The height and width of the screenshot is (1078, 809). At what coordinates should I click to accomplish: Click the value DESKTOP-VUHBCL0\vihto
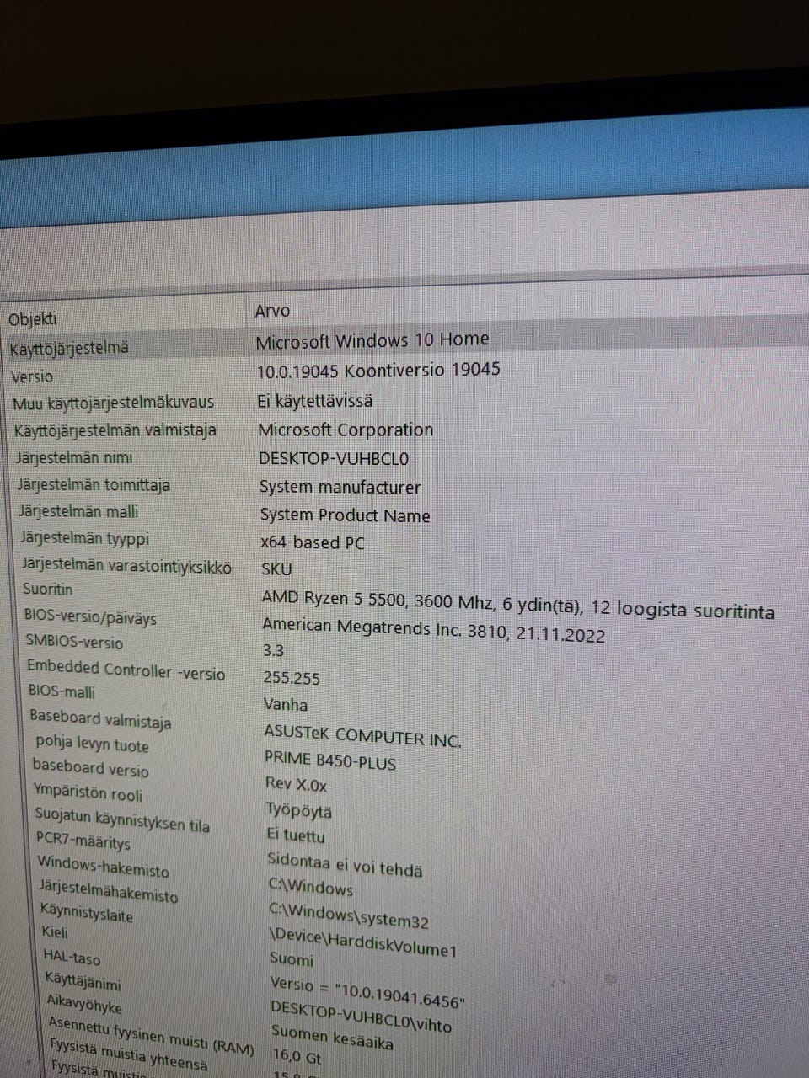tap(361, 1016)
